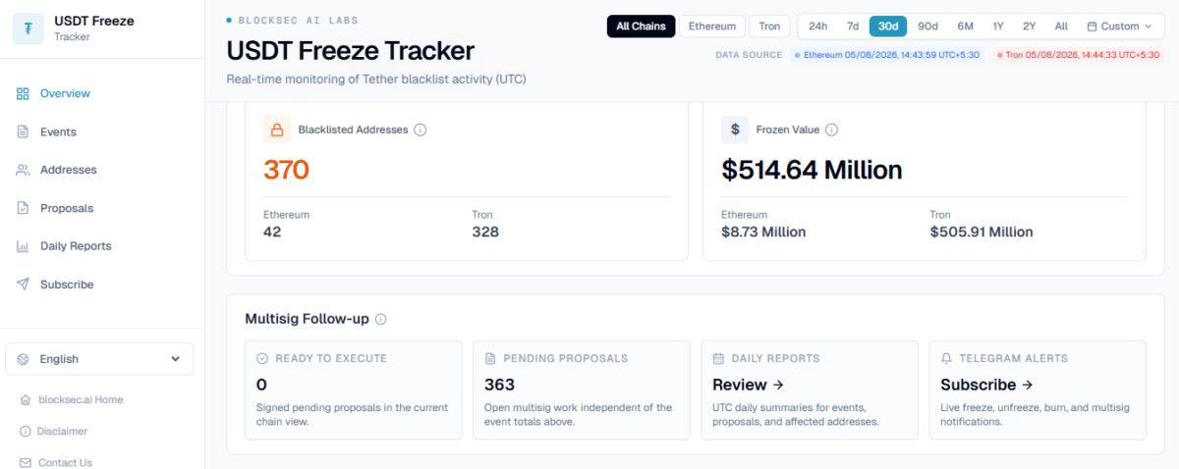Select the 1Y time range

998,26
